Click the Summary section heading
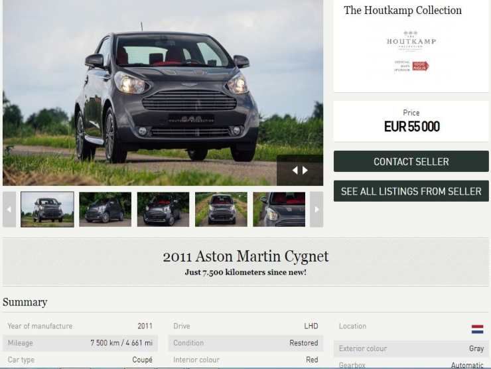Screen dimensions: 491x369 pyautogui.click(x=25, y=303)
